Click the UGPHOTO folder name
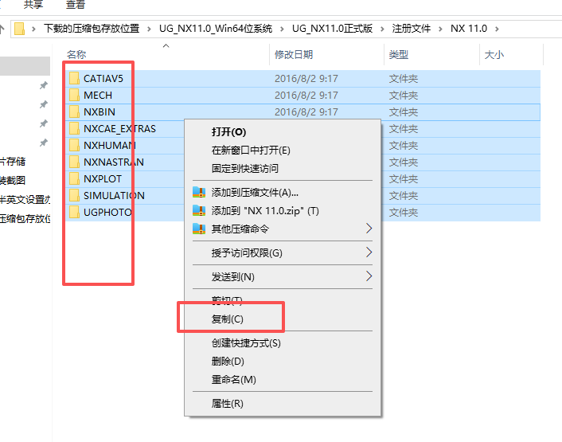Screen dimensions: 562x442 108,212
